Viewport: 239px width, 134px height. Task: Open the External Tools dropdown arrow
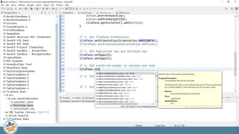(40, 9)
